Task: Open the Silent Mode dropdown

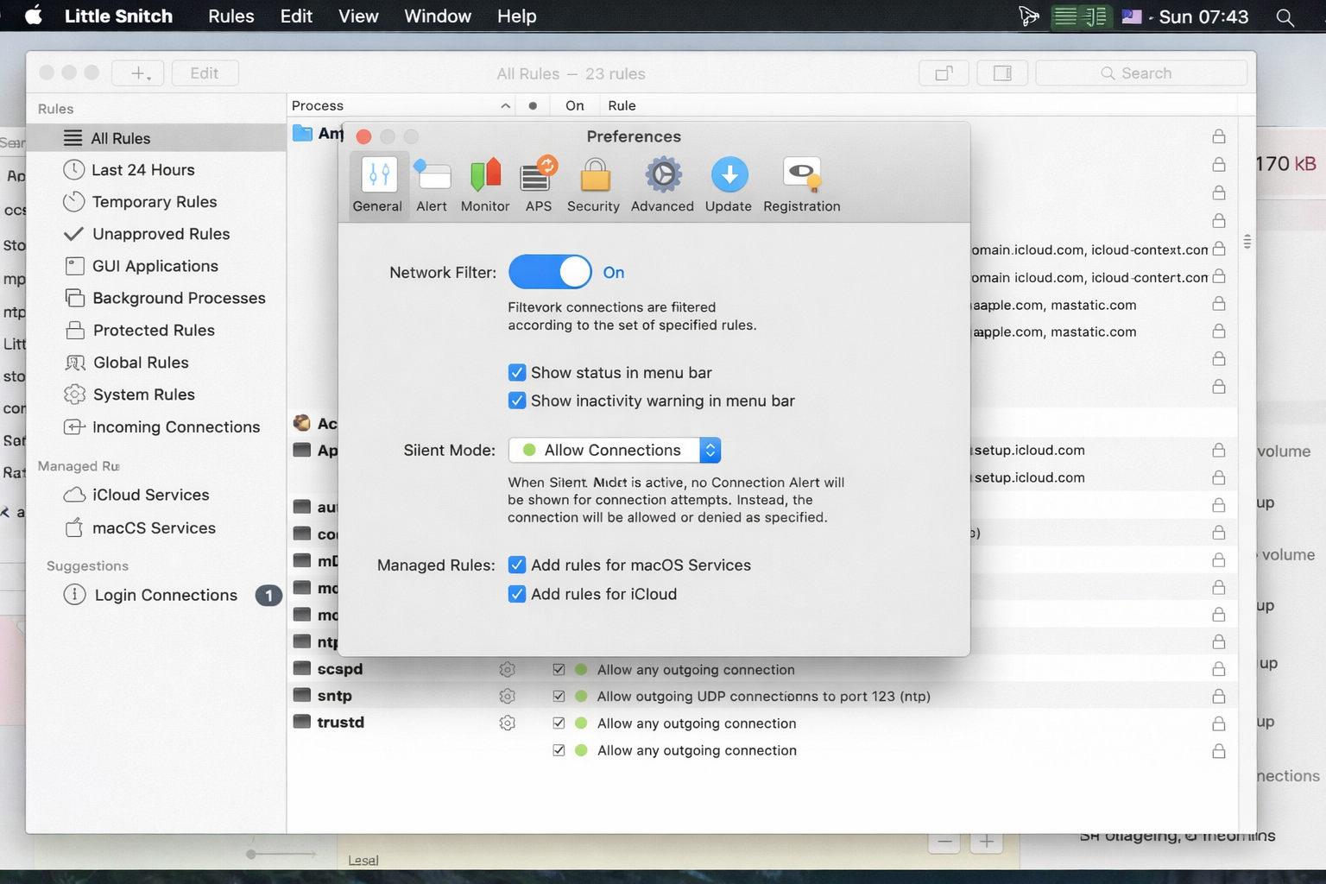Action: tap(615, 450)
